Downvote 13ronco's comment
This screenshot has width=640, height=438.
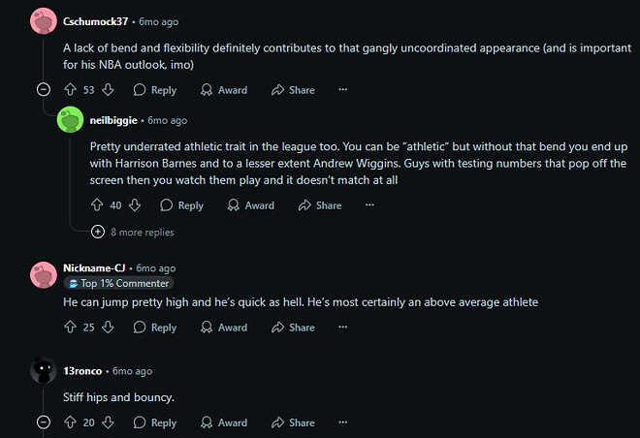109,422
